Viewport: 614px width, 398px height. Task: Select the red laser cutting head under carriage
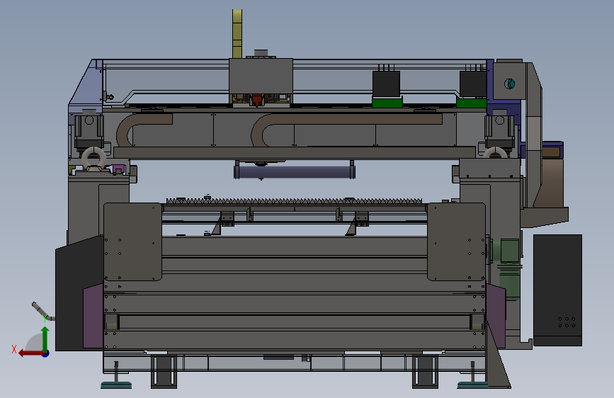(256, 99)
